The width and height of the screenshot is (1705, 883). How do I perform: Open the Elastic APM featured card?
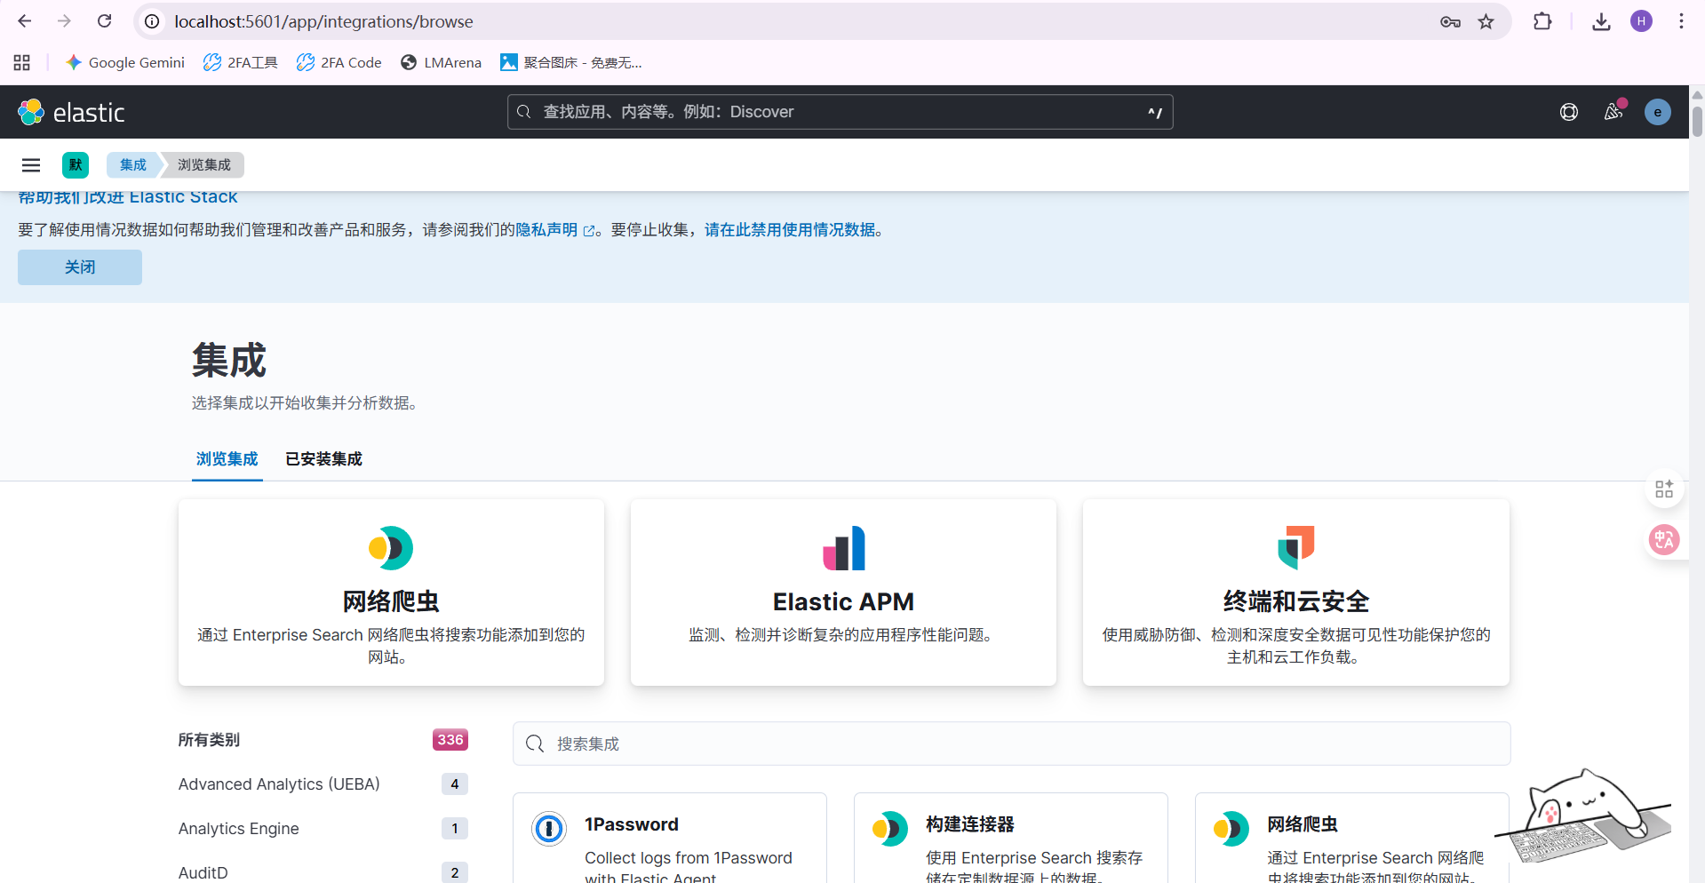pos(843,593)
